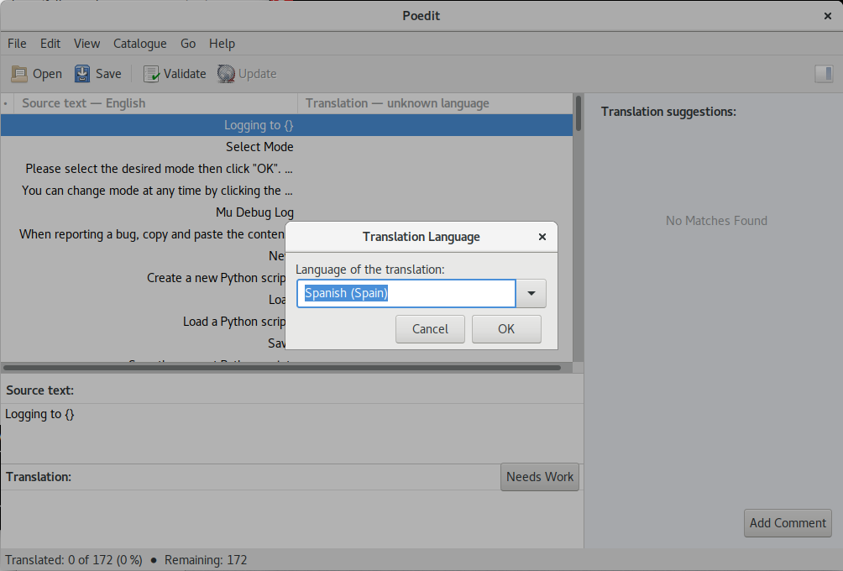Click the vertical scrollbar of string list
This screenshot has width=843, height=571.
point(579,113)
